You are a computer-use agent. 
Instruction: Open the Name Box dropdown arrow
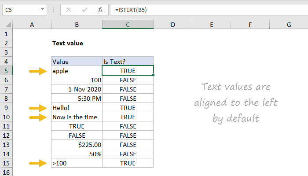click(x=42, y=9)
